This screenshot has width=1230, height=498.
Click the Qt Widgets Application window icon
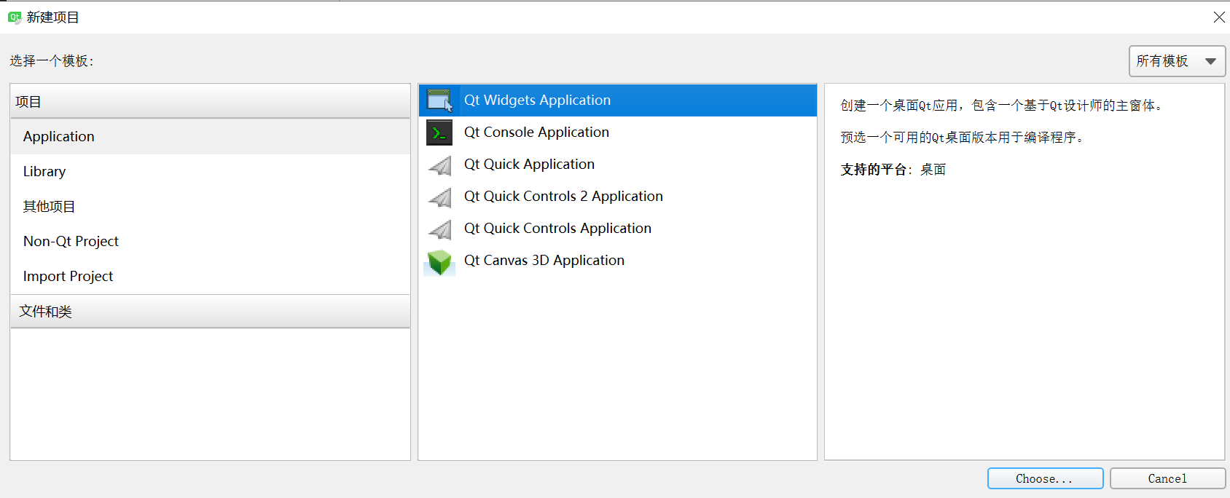[439, 100]
